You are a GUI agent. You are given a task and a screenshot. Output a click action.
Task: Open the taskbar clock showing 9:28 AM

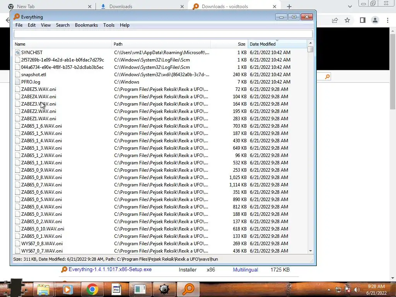coord(376,290)
